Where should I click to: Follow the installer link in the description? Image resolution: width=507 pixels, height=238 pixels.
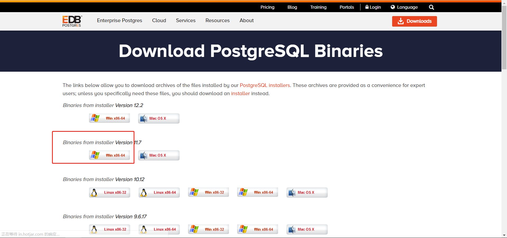[240, 93]
